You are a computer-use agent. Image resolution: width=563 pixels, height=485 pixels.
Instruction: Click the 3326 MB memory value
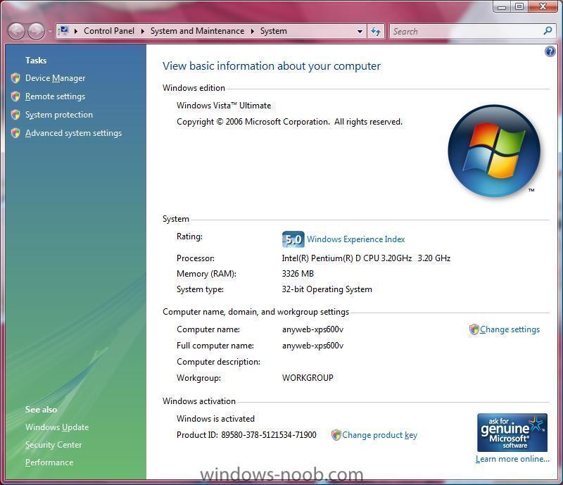click(x=298, y=274)
